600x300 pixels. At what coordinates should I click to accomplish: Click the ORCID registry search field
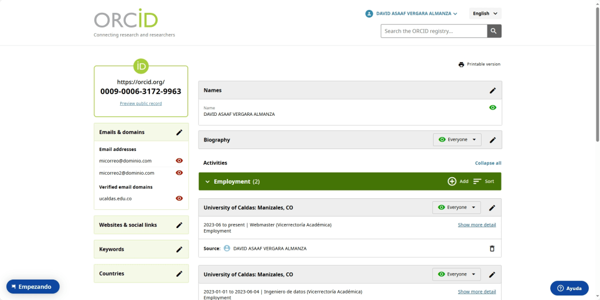click(x=434, y=31)
